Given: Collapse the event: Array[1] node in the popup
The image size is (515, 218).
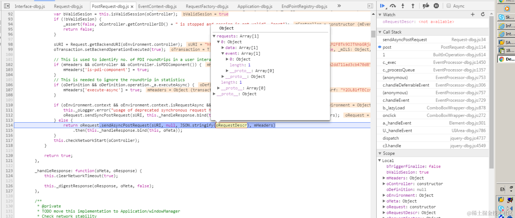Looking at the screenshot, I should click(223, 53).
